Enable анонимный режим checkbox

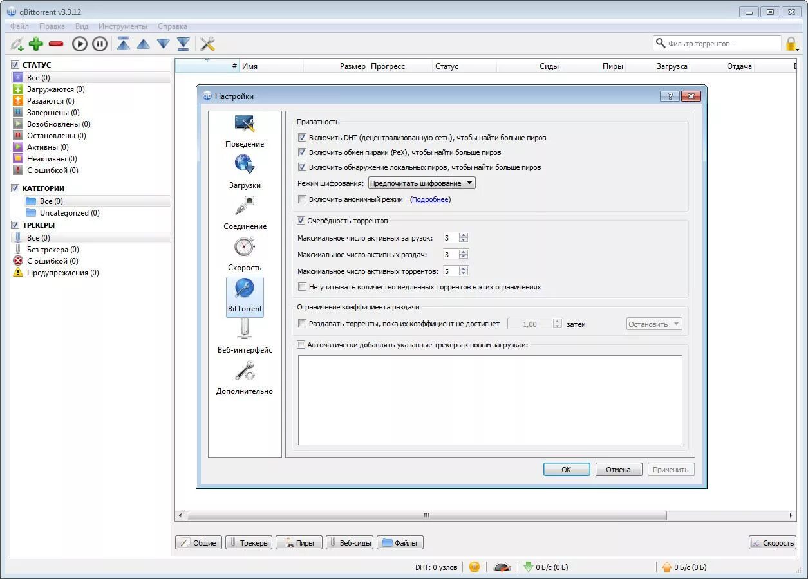[x=303, y=199]
